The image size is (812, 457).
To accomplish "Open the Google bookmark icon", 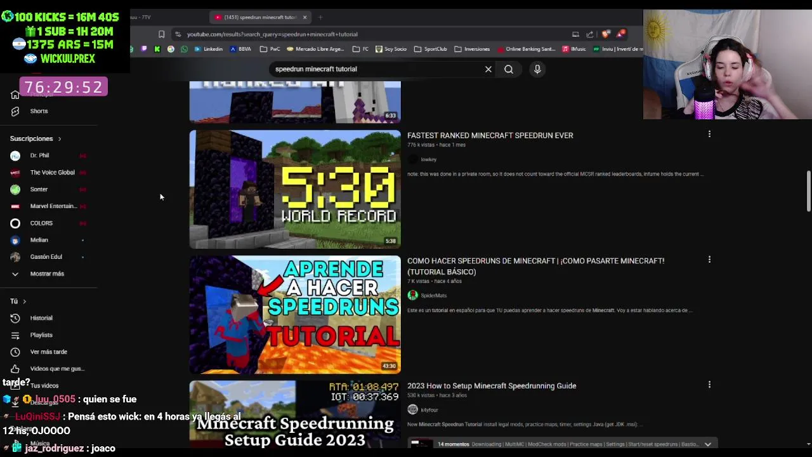I will [171, 49].
